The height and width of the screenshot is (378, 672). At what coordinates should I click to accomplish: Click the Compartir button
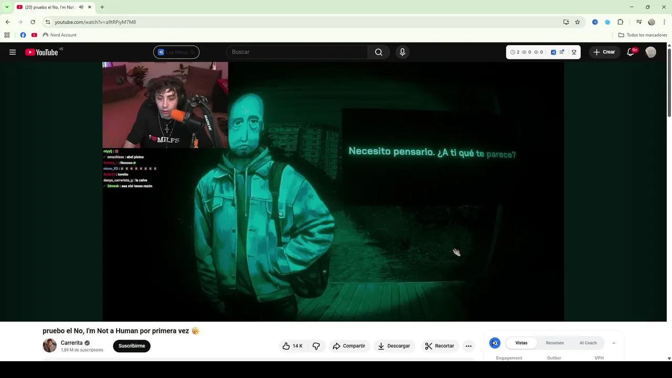pyautogui.click(x=349, y=346)
